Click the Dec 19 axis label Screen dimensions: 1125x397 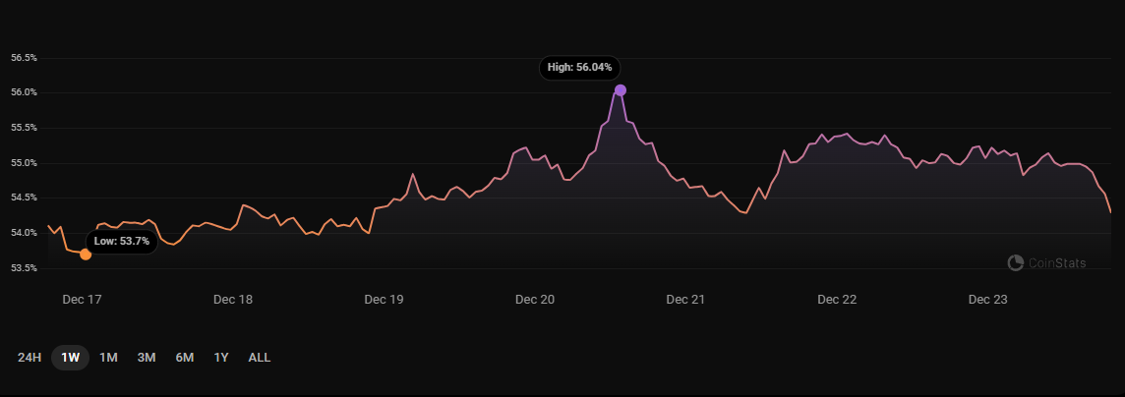coord(384,300)
